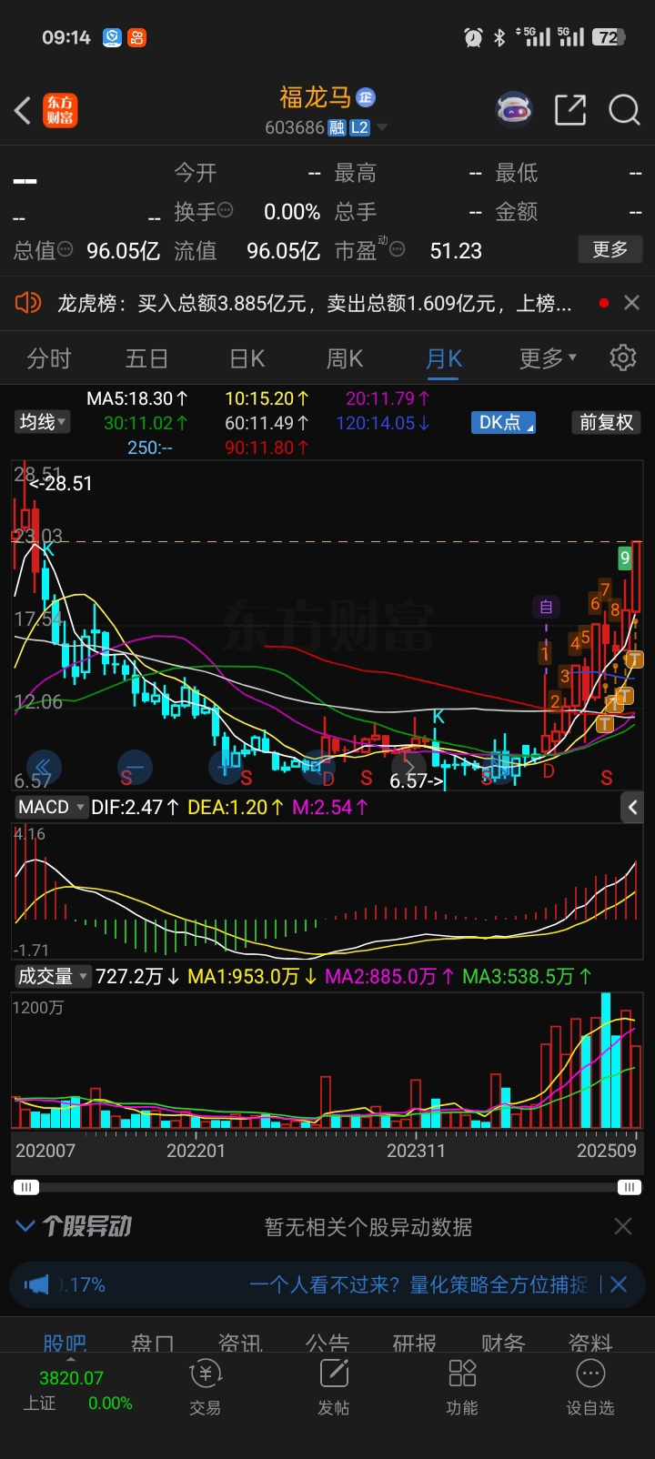Expand the stock code dropdown arrow
The height and width of the screenshot is (1459, 655).
point(382,128)
